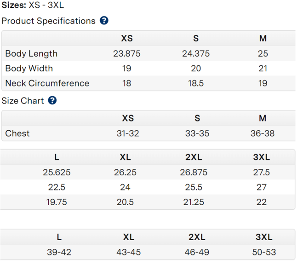Click the 25.625 value under L

57,173
